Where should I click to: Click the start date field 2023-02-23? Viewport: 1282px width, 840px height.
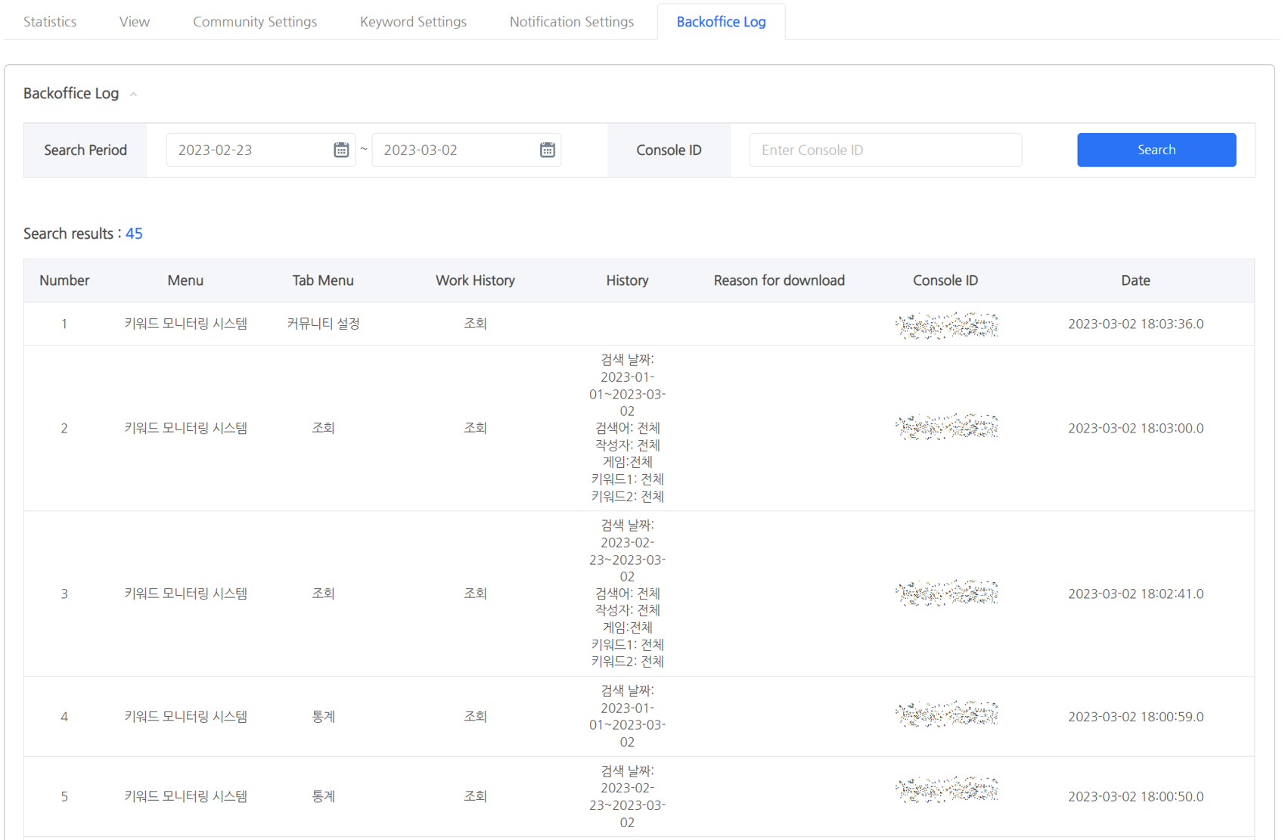click(261, 150)
